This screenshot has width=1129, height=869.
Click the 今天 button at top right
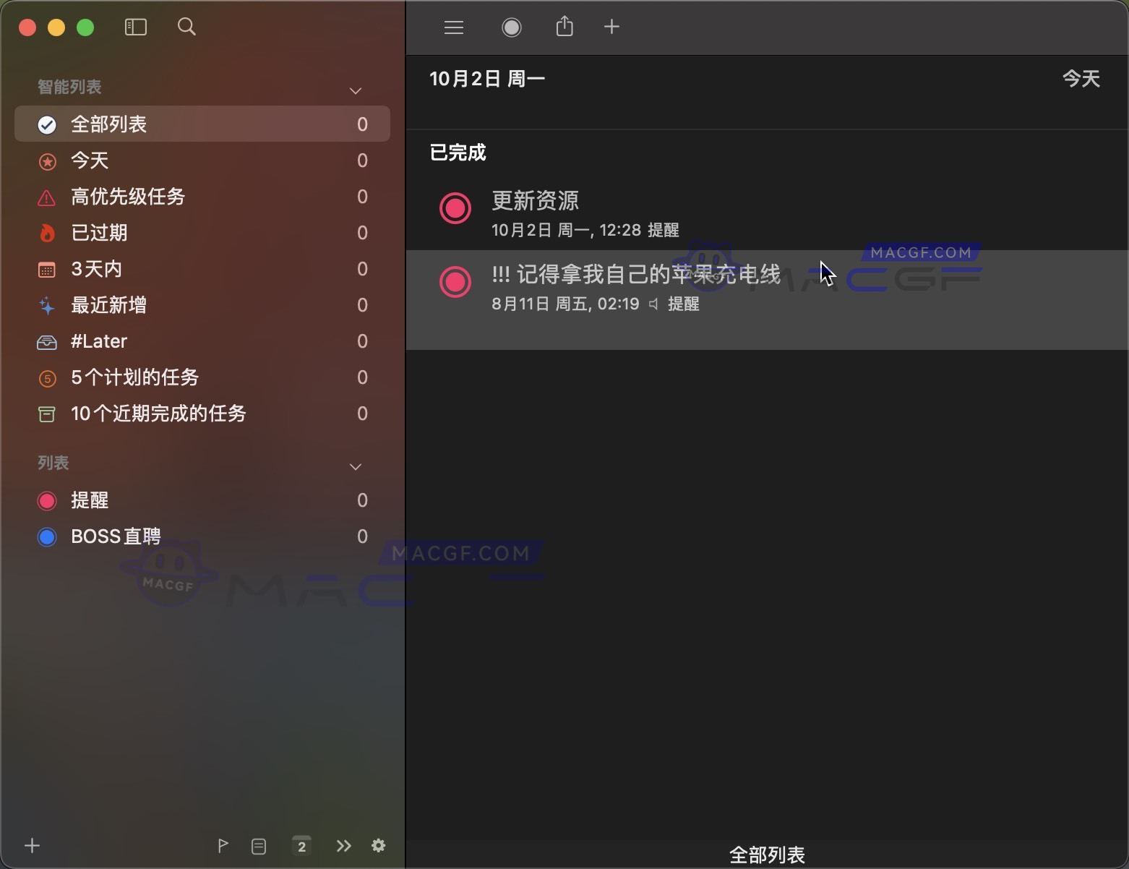[1081, 78]
